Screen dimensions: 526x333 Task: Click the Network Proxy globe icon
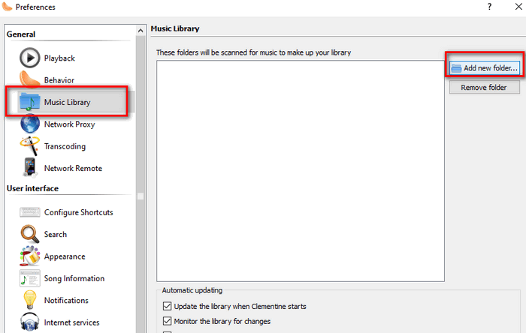point(29,124)
